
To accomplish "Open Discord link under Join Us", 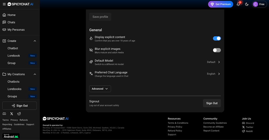I will 248,123.
